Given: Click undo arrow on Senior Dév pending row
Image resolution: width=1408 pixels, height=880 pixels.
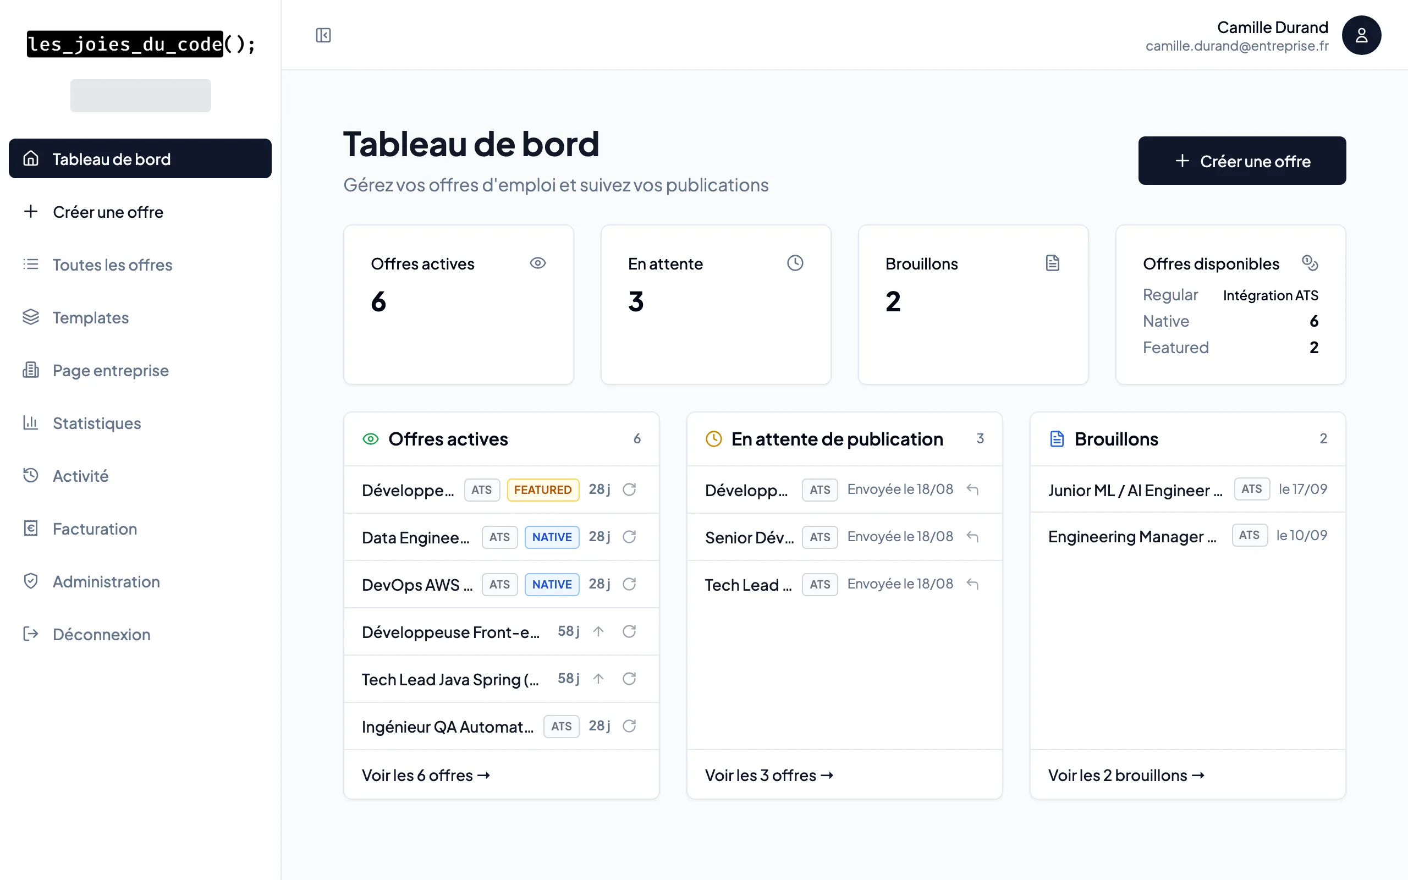Looking at the screenshot, I should click(972, 537).
